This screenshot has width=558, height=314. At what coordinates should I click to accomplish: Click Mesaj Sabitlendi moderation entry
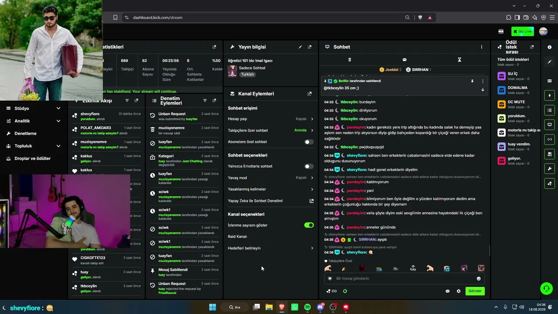point(184,272)
